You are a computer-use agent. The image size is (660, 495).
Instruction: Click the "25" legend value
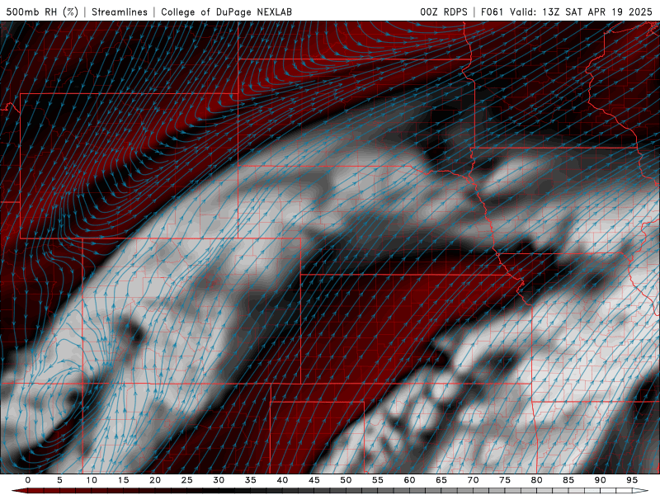187,480
